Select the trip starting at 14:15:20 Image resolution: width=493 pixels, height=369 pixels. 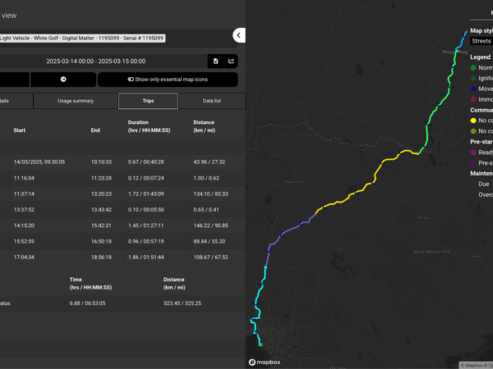coord(122,225)
